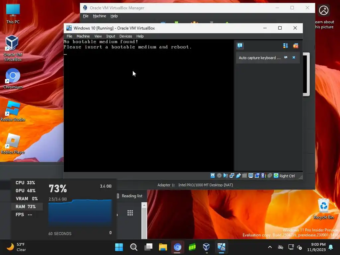Screen dimensions: 340x255
Task: Open the Windows Start menu
Action: (x=119, y=247)
